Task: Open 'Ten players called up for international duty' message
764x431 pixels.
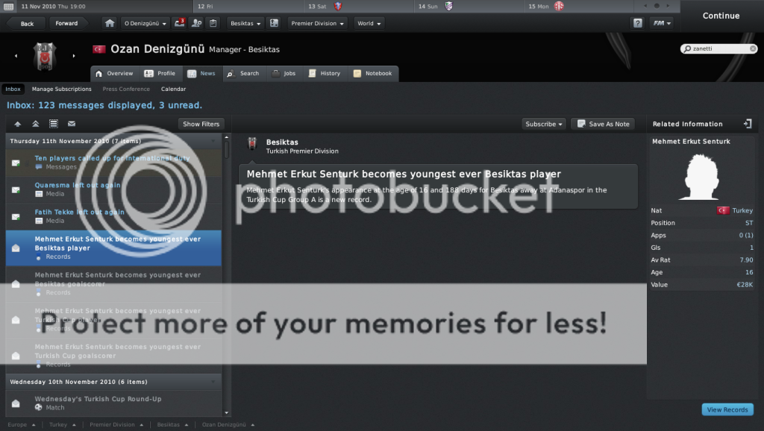Action: click(x=113, y=163)
